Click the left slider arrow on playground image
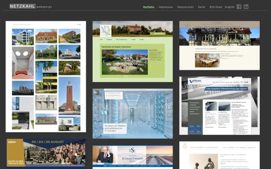The height and width of the screenshot is (169, 271). tap(104, 62)
